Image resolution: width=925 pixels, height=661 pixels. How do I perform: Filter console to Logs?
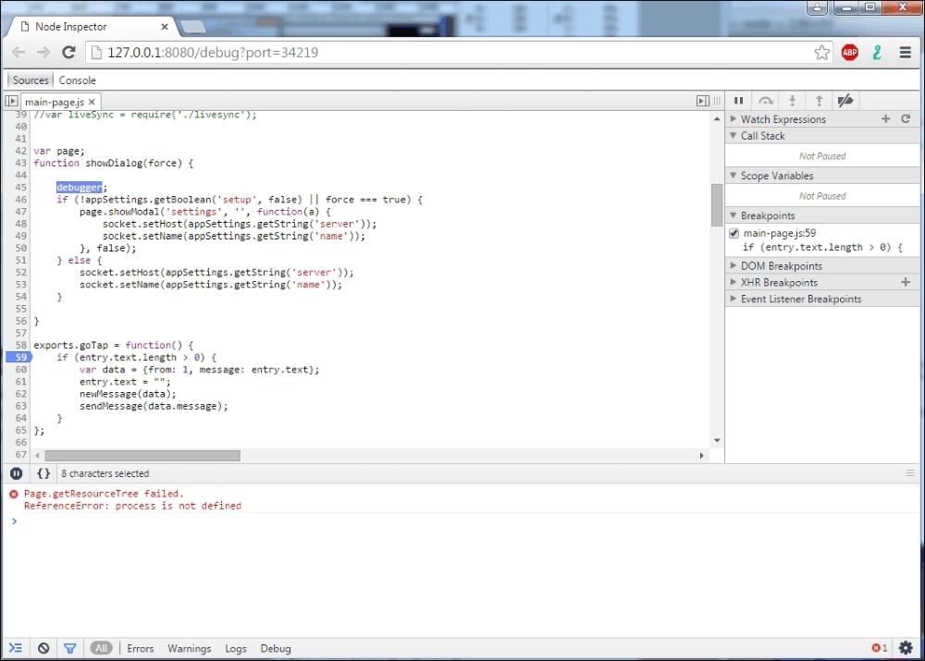coord(235,648)
